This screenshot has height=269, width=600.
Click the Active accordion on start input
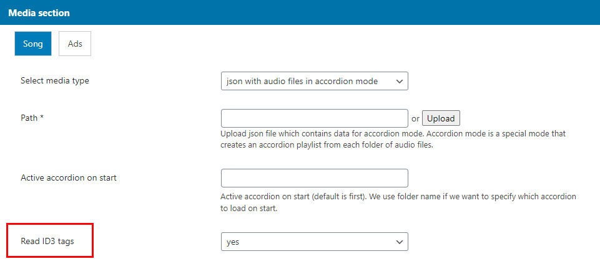[x=314, y=178]
